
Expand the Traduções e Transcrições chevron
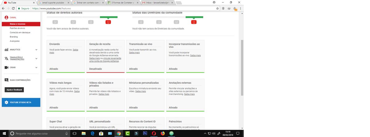point(36,58)
